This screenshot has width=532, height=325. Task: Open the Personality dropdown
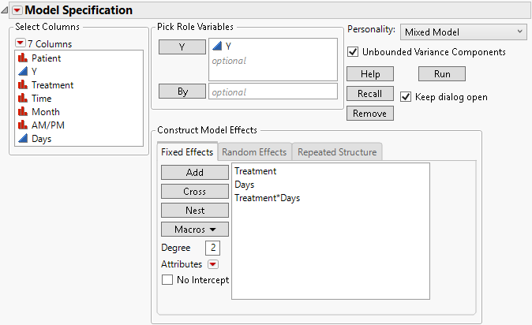(463, 32)
